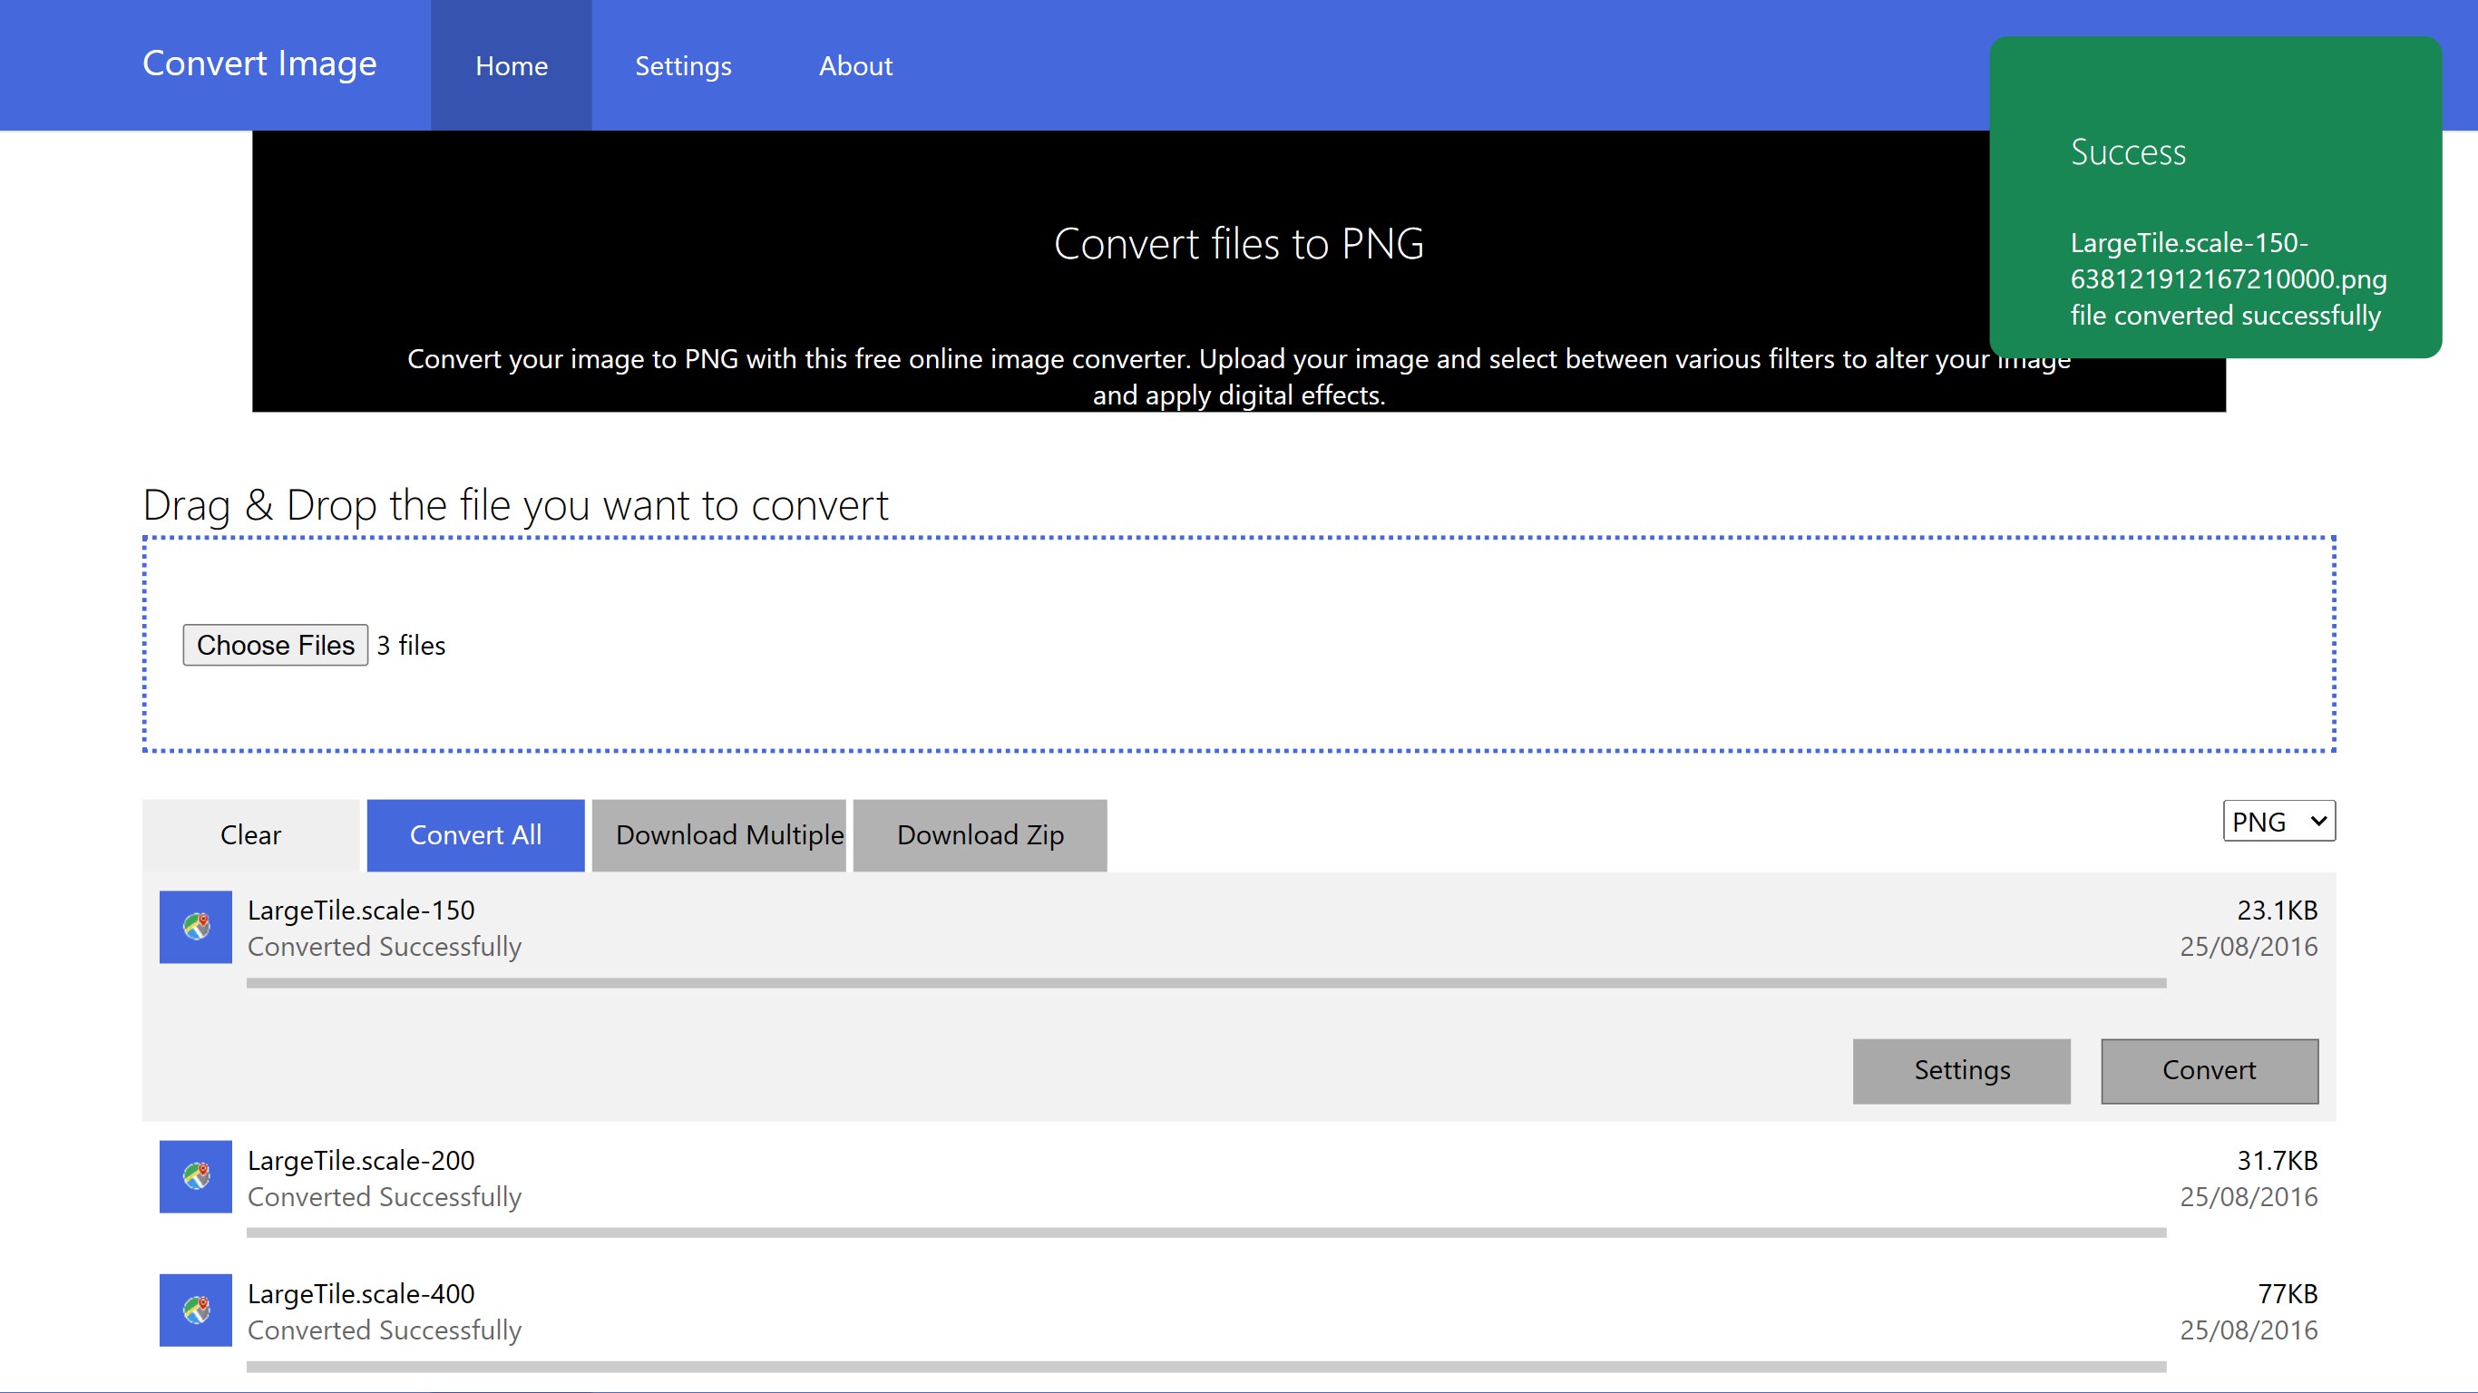Go to the Home tab
The width and height of the screenshot is (2478, 1393).
pyautogui.click(x=511, y=65)
